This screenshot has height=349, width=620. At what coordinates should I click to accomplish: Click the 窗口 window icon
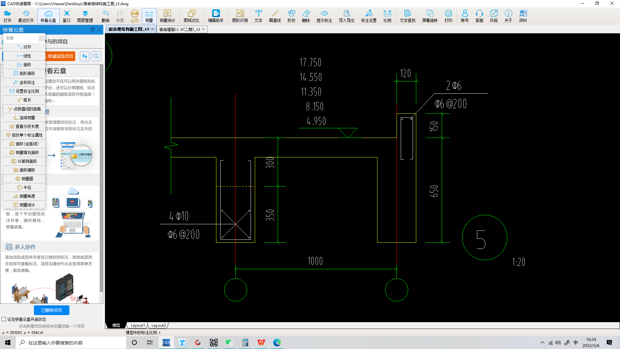(67, 16)
